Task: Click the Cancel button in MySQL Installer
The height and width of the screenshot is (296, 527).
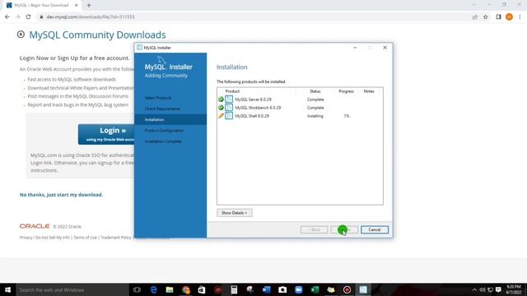Action: (375, 229)
